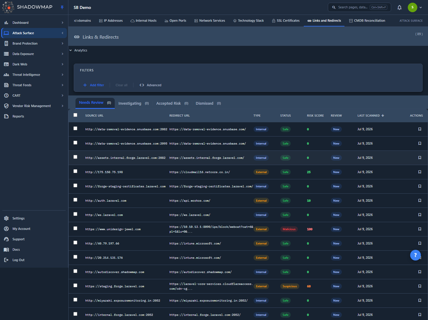
Task: Open CART section
Action: pyautogui.click(x=34, y=95)
